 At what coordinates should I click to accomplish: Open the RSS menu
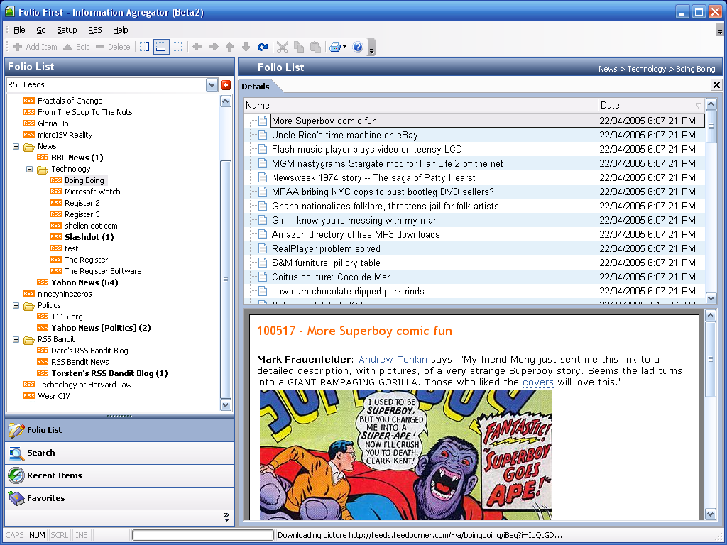coord(95,30)
